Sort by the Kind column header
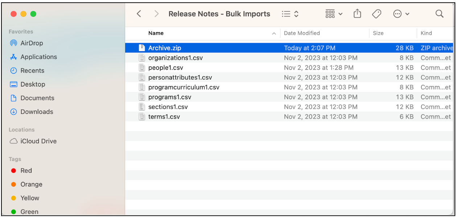This screenshot has width=456, height=217. (426, 33)
